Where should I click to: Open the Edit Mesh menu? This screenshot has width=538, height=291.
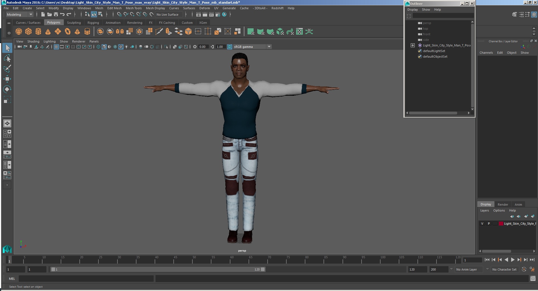[x=114, y=8]
